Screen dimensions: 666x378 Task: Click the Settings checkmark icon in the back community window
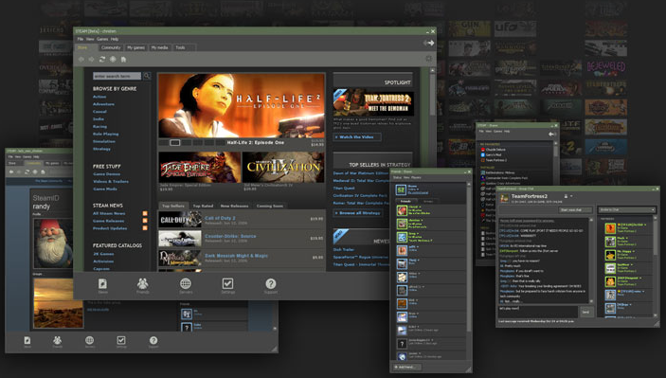121,341
